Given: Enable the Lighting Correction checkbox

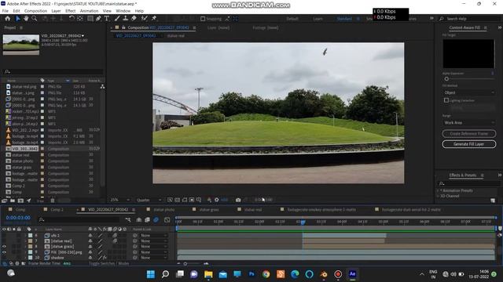Looking at the screenshot, I should point(446,100).
